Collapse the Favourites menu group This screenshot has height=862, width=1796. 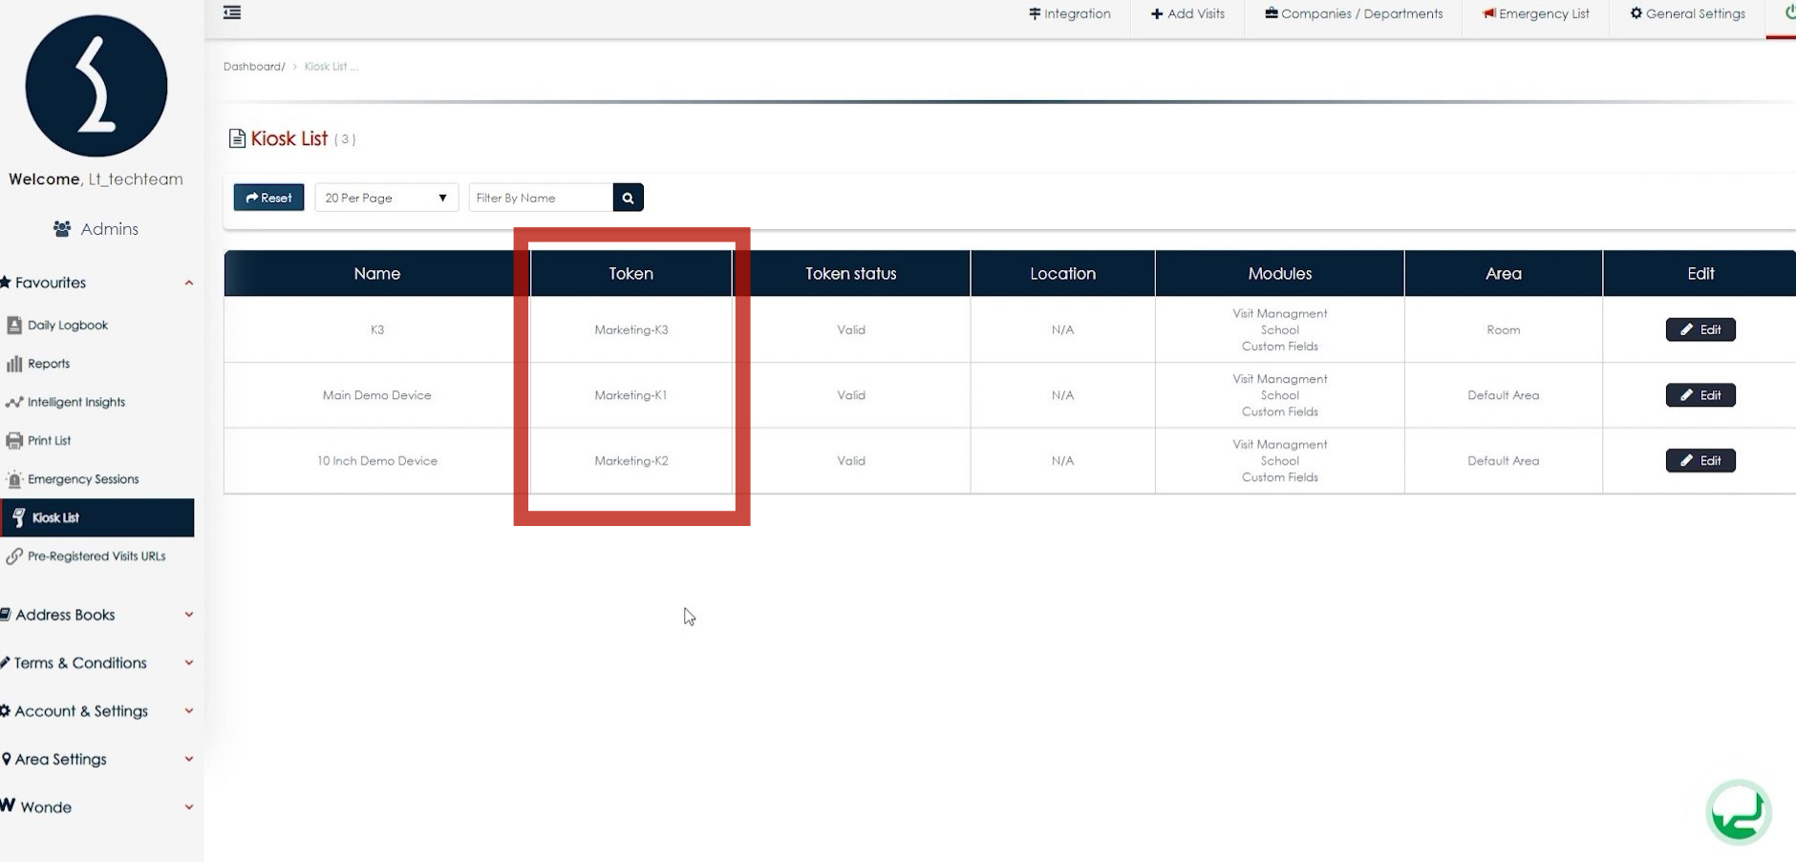(96, 283)
